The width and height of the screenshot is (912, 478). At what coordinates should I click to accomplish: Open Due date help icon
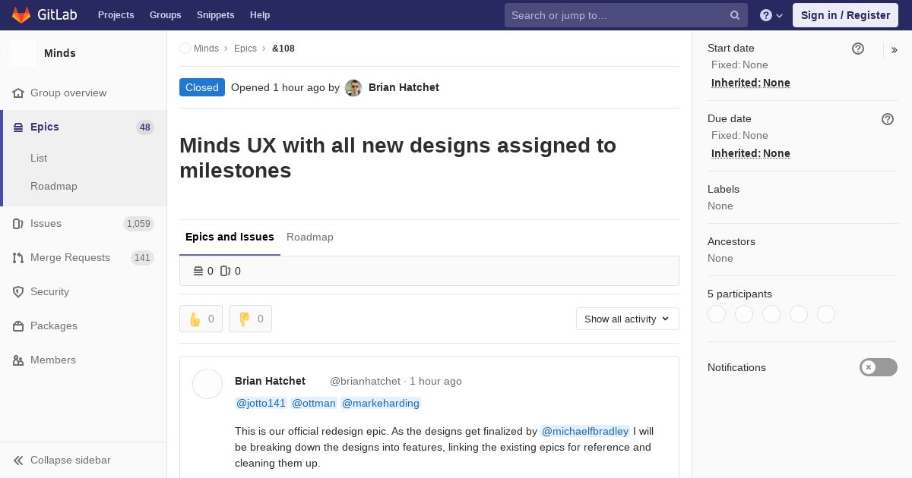[888, 119]
